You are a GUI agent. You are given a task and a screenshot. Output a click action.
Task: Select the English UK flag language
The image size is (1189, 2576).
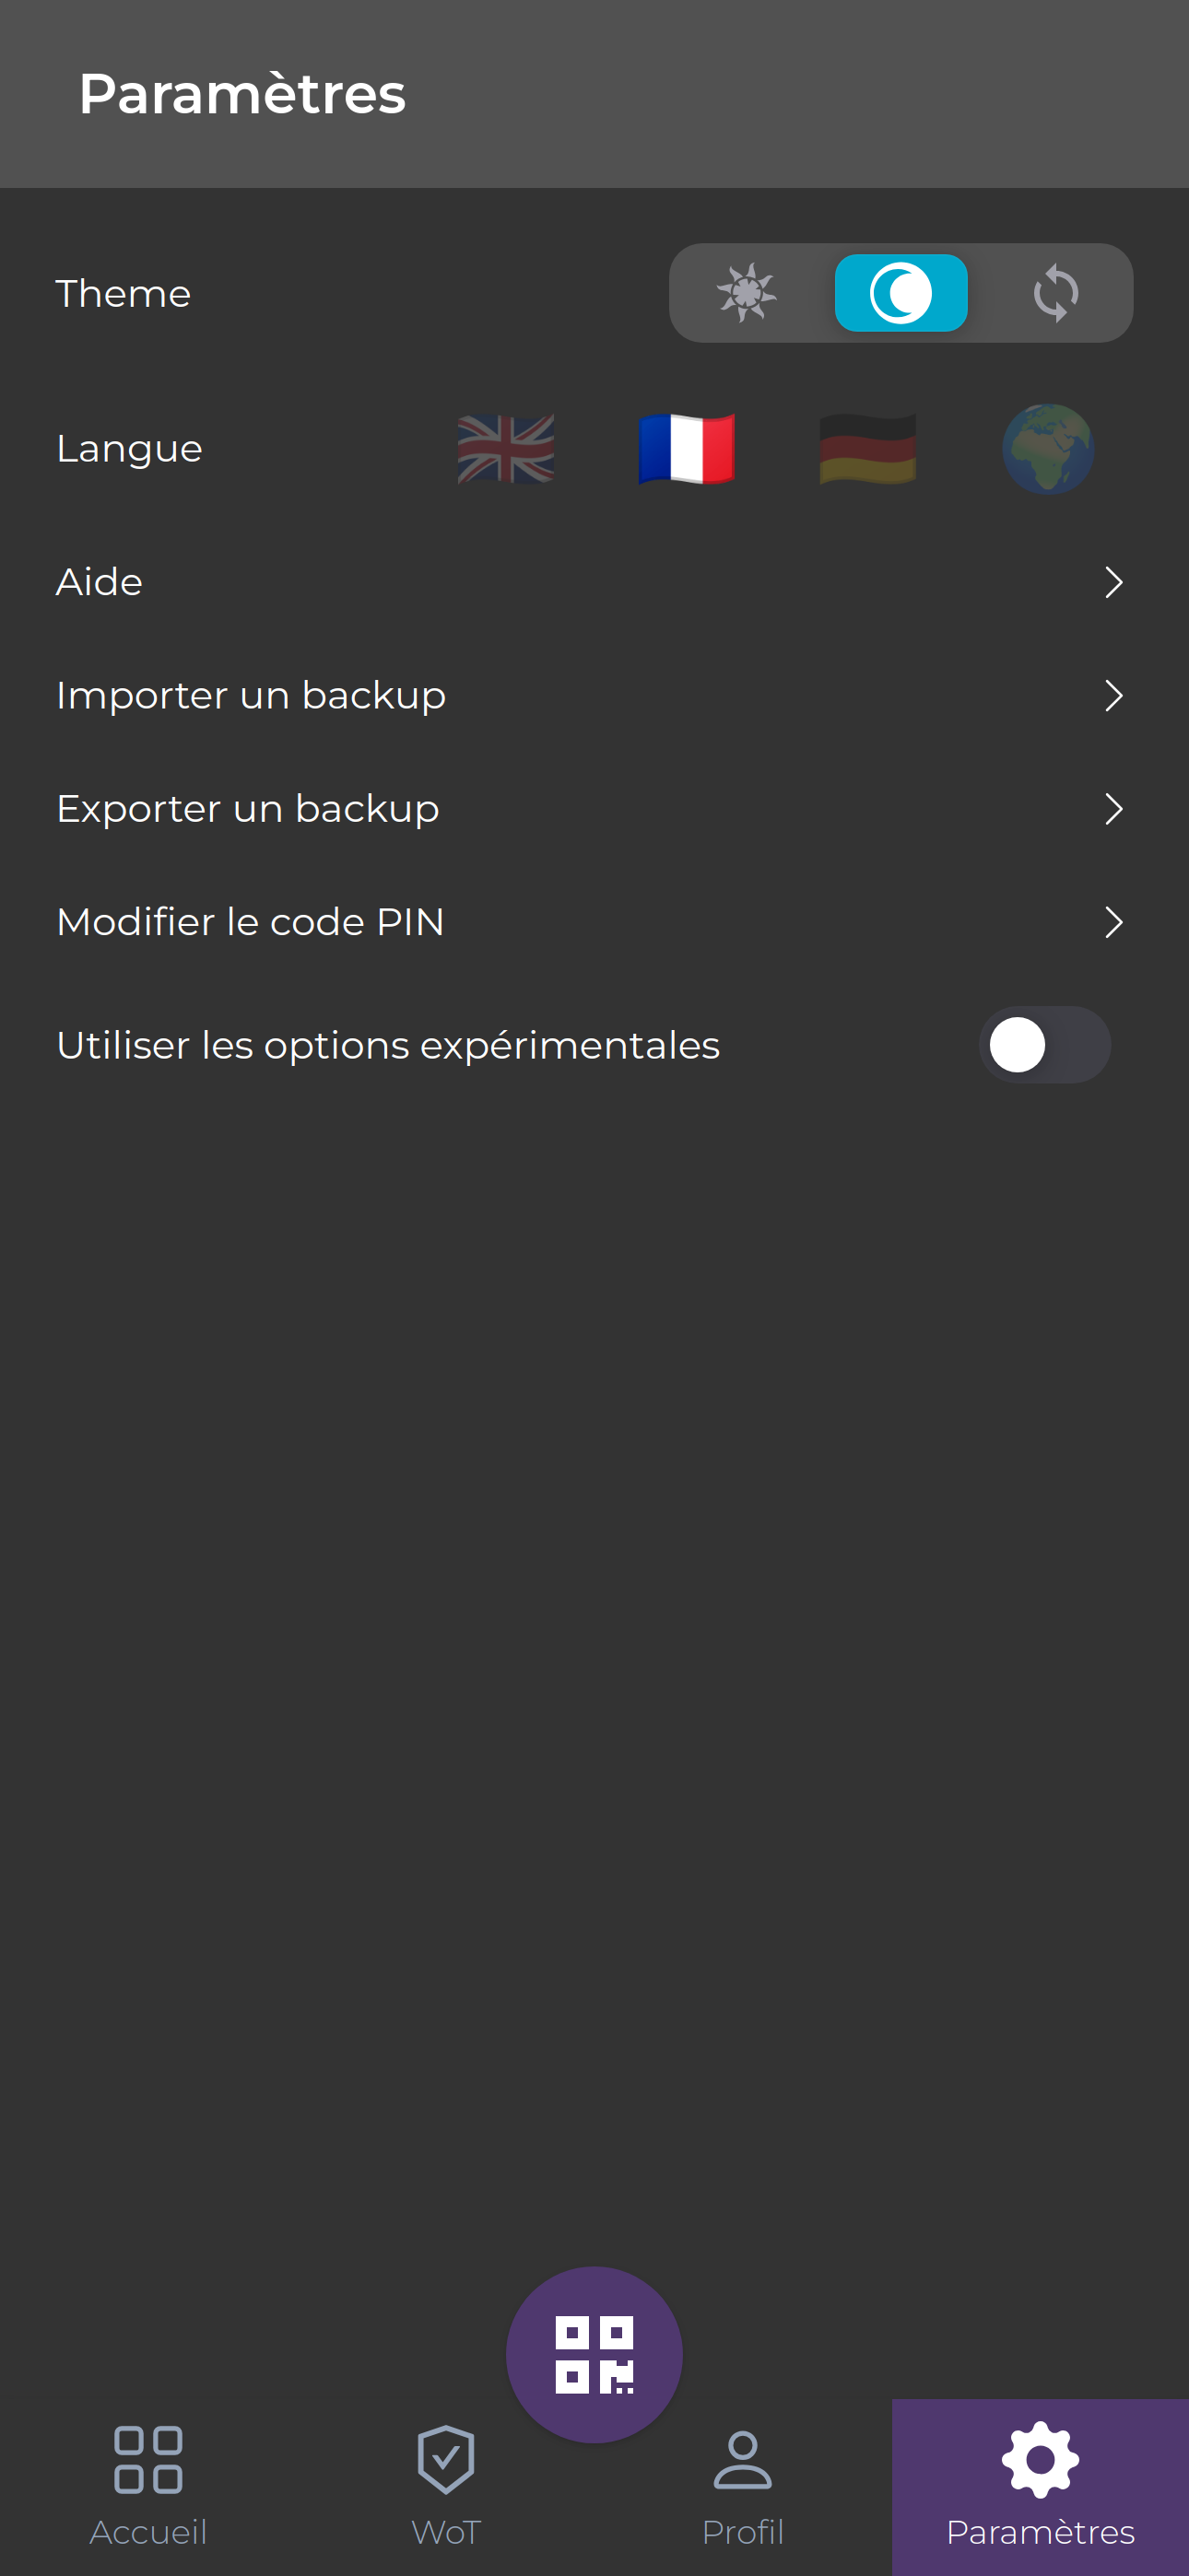tap(505, 449)
